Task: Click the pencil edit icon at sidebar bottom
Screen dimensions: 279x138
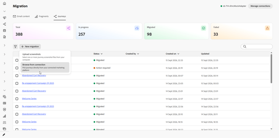Action: tap(4, 135)
